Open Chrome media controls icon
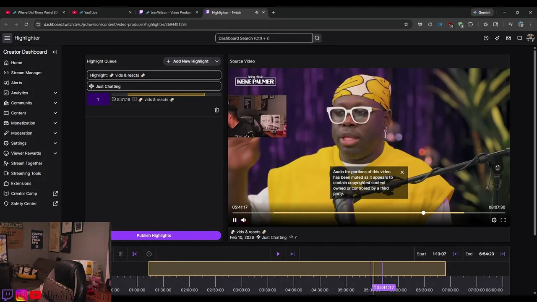The height and width of the screenshot is (302, 537). click(511, 24)
